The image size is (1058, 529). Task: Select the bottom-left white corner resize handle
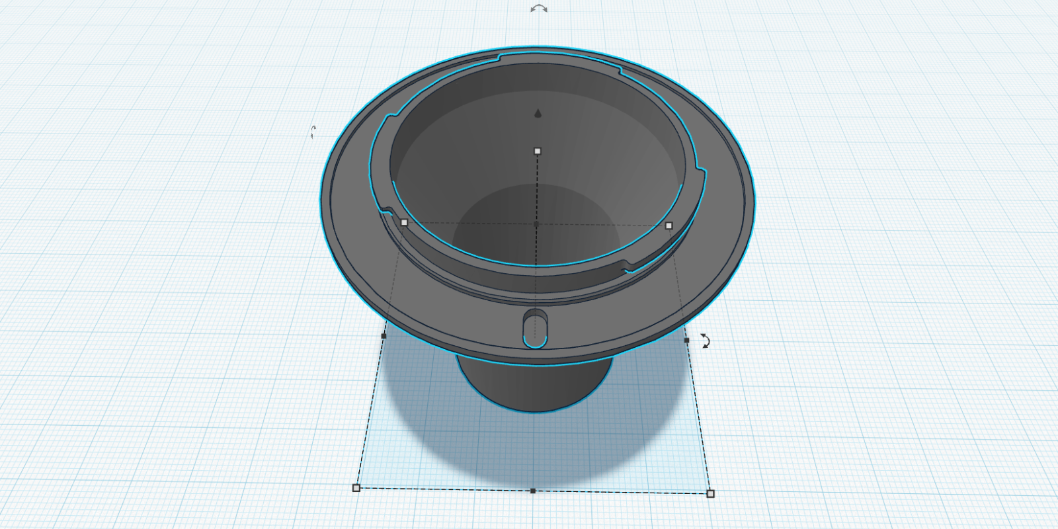(356, 488)
